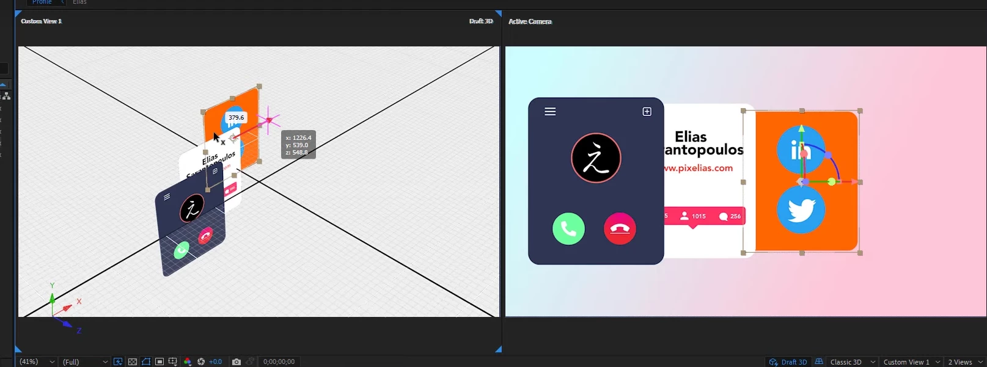Click top-right transform handle of orange layer
The width and height of the screenshot is (987, 367).
860,111
